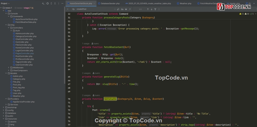Screen dimensions: 257x127
Task: Open Weather.php under Models
Action: (18, 96)
